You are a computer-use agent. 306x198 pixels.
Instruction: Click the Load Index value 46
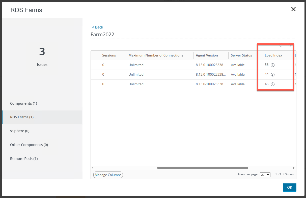[x=267, y=84]
